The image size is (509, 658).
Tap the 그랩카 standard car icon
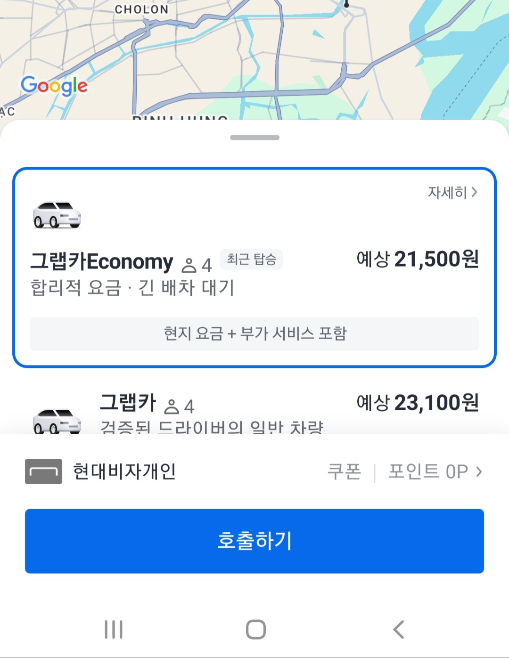[57, 421]
